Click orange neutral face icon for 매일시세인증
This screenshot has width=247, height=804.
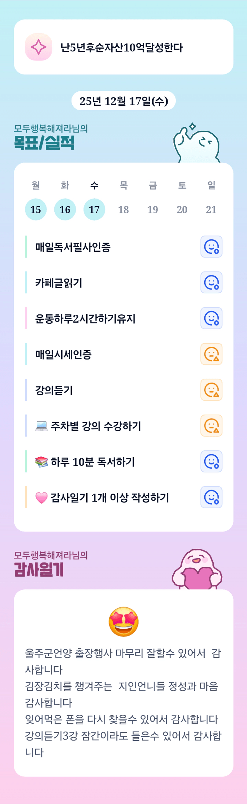point(211,354)
